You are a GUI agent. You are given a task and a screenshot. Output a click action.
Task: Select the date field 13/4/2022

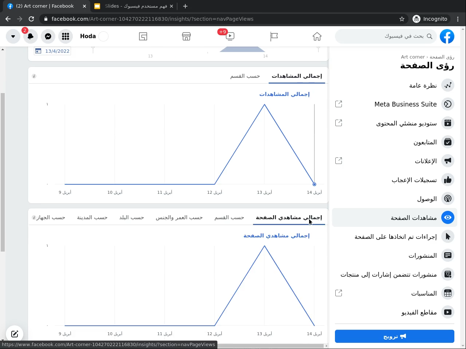click(52, 51)
